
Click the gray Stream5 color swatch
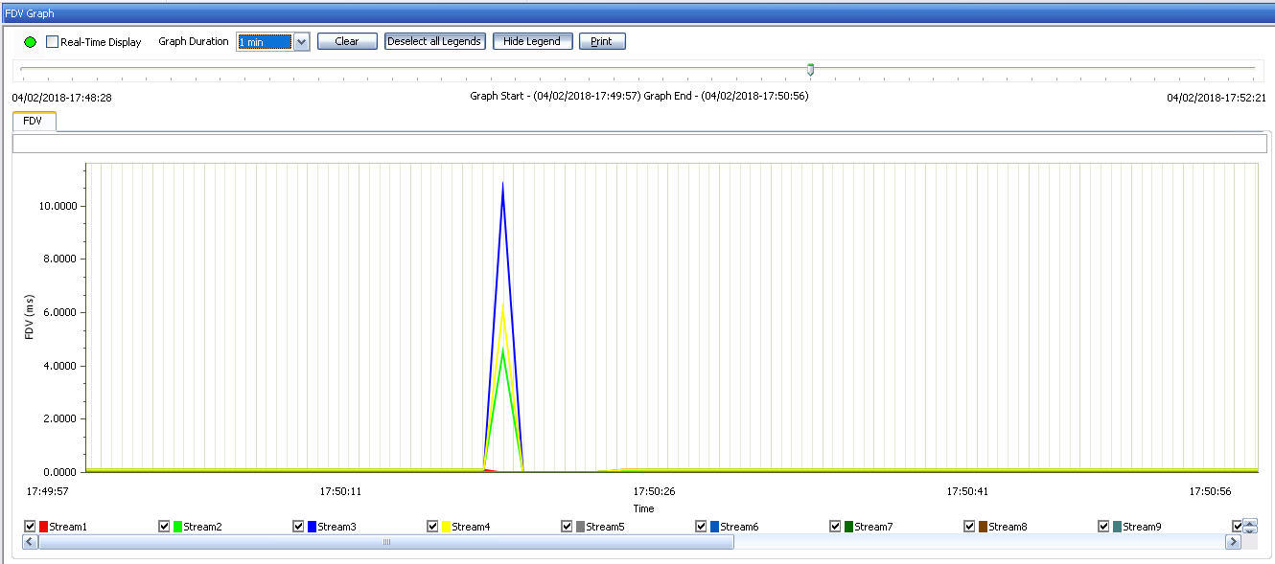point(581,527)
